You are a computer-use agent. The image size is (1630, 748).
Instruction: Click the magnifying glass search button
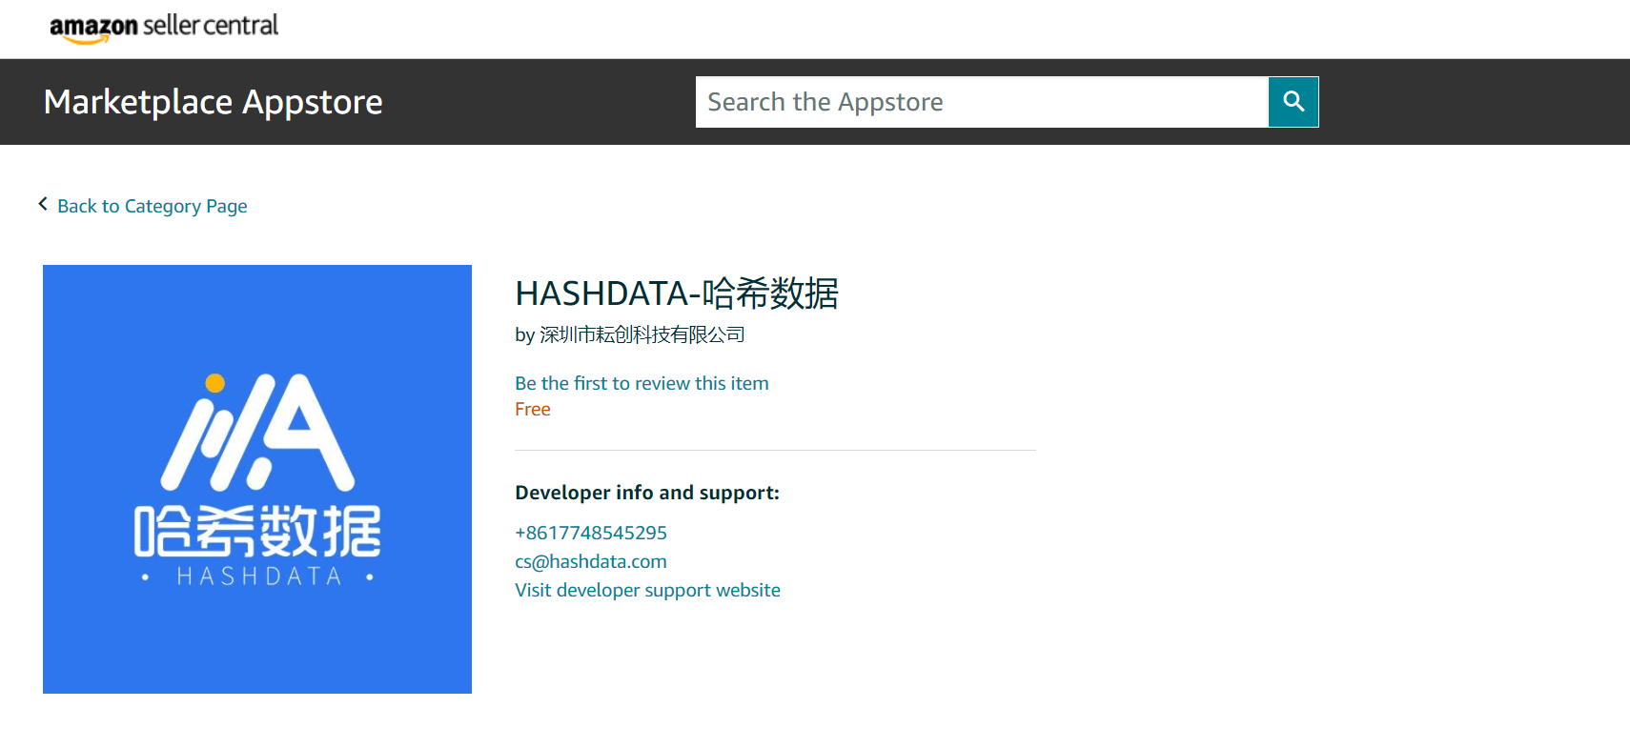(x=1294, y=102)
